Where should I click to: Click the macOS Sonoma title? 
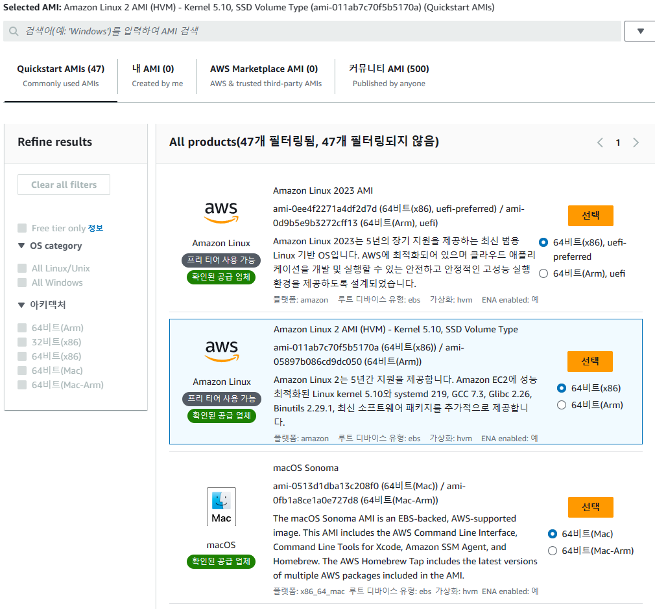[x=306, y=468]
